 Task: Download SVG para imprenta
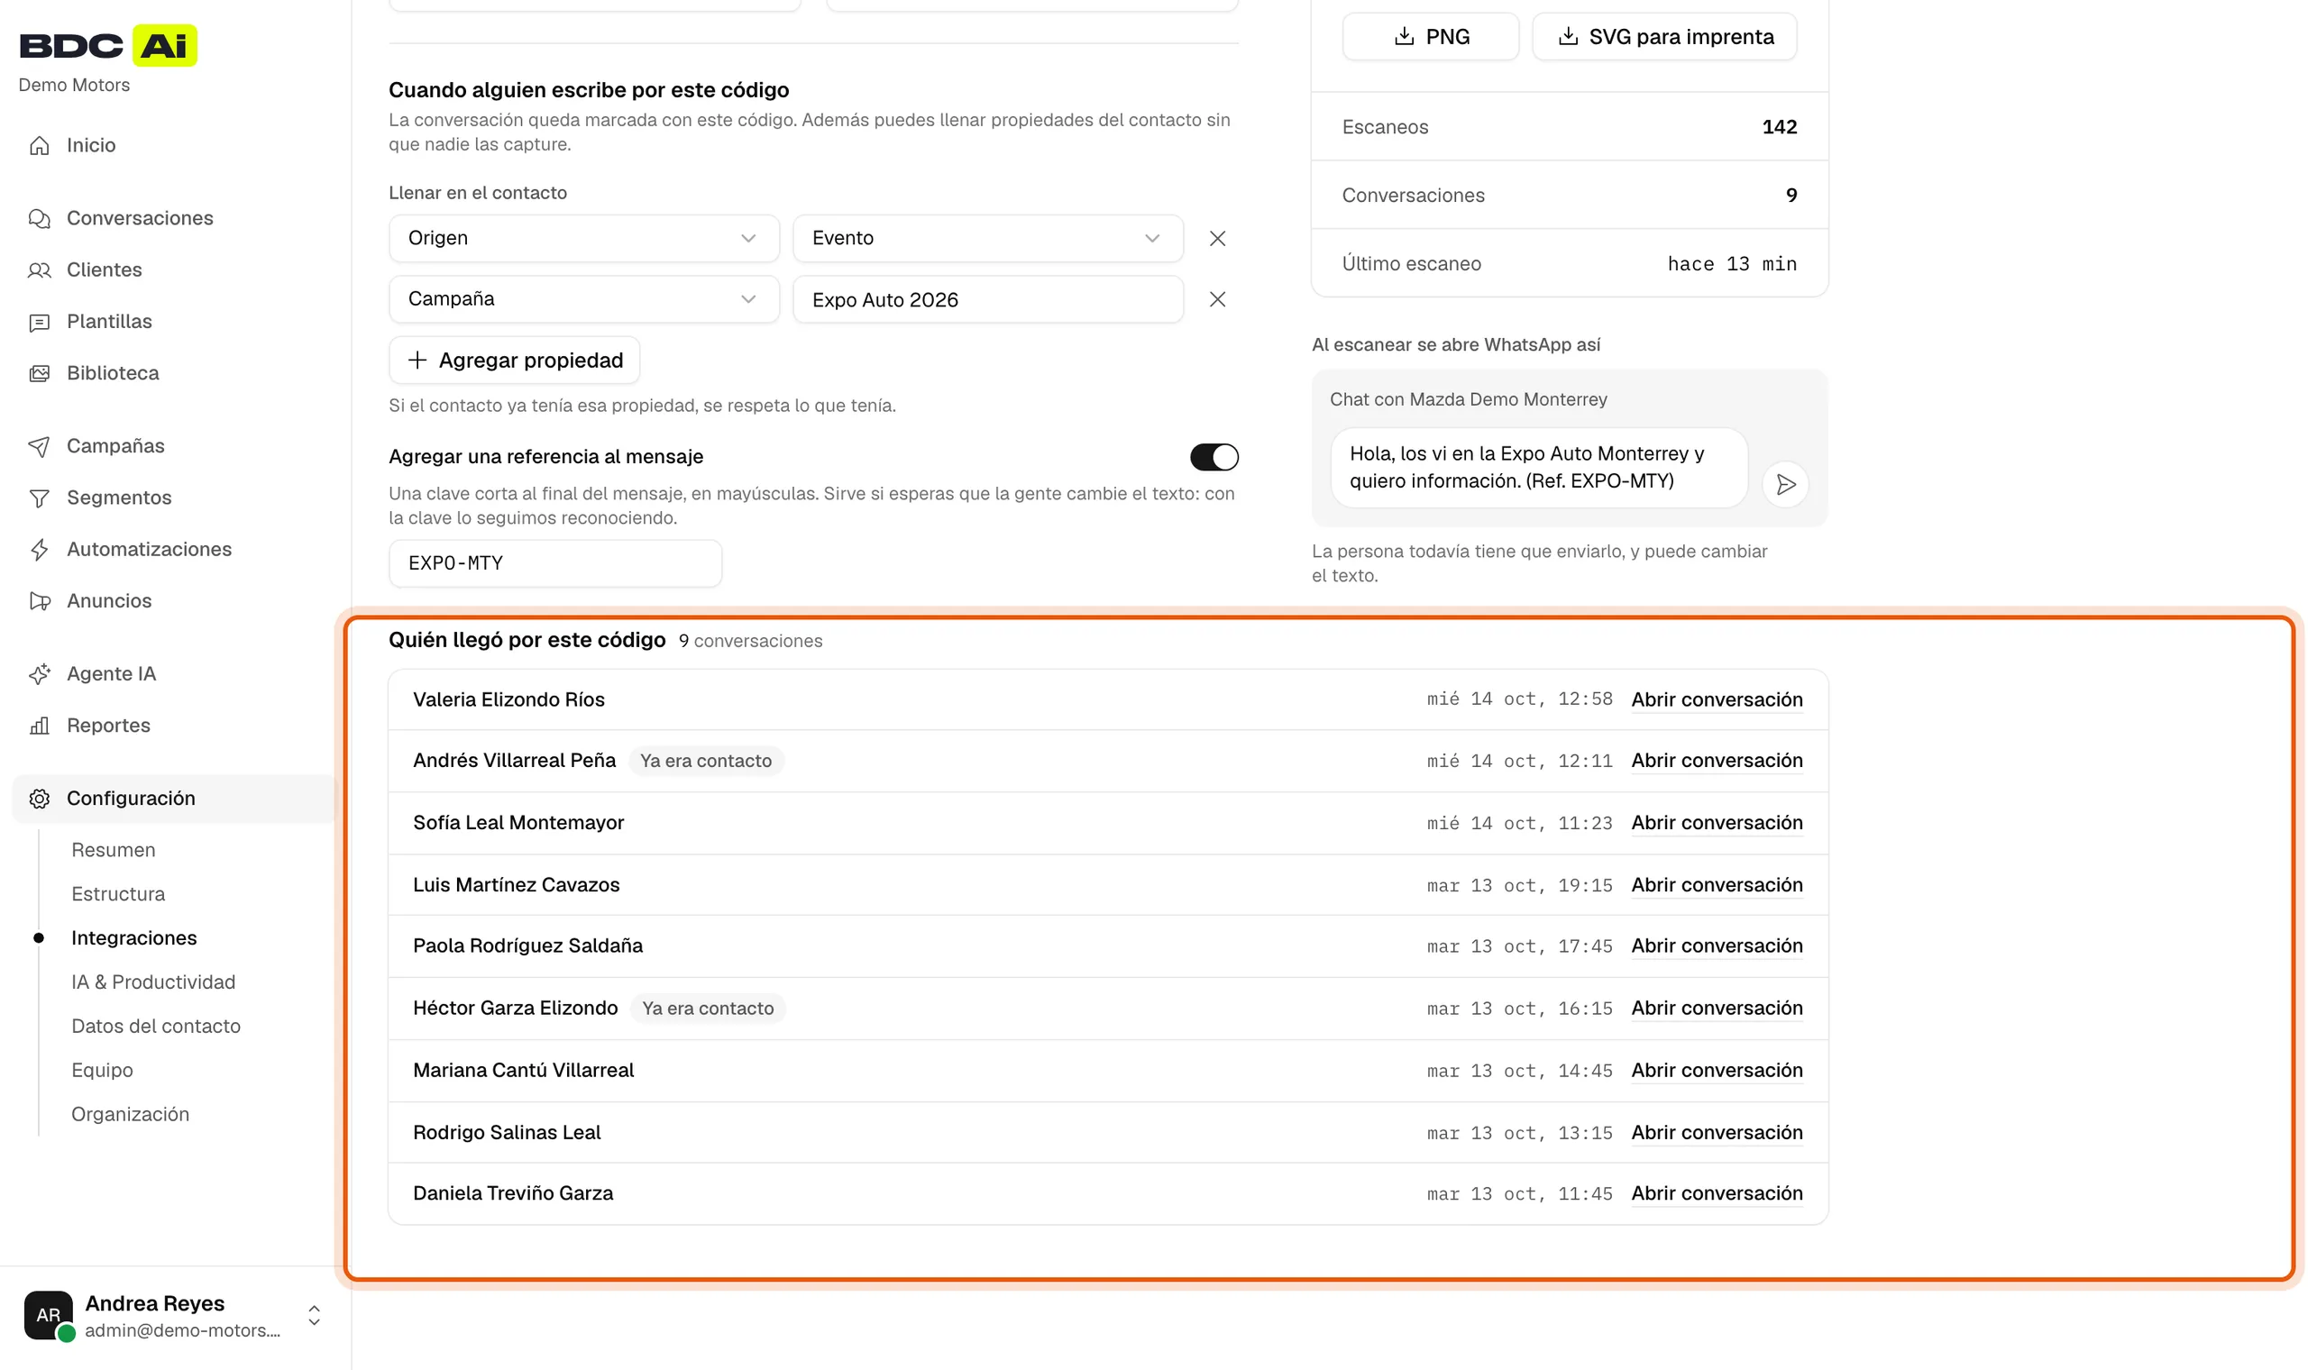click(x=1663, y=37)
